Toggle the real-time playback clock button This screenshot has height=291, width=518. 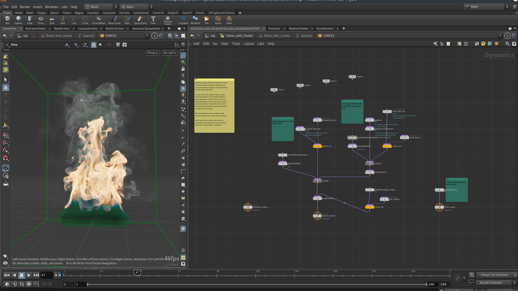click(x=29, y=284)
